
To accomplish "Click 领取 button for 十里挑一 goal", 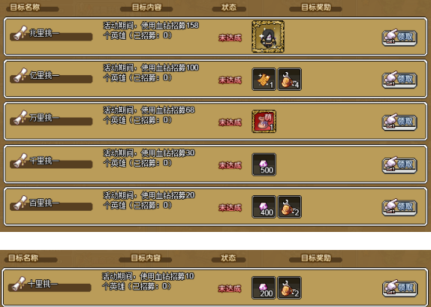I will tap(399, 288).
